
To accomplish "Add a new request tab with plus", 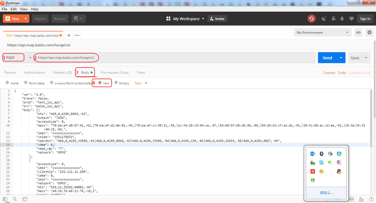I will tap(69, 35).
